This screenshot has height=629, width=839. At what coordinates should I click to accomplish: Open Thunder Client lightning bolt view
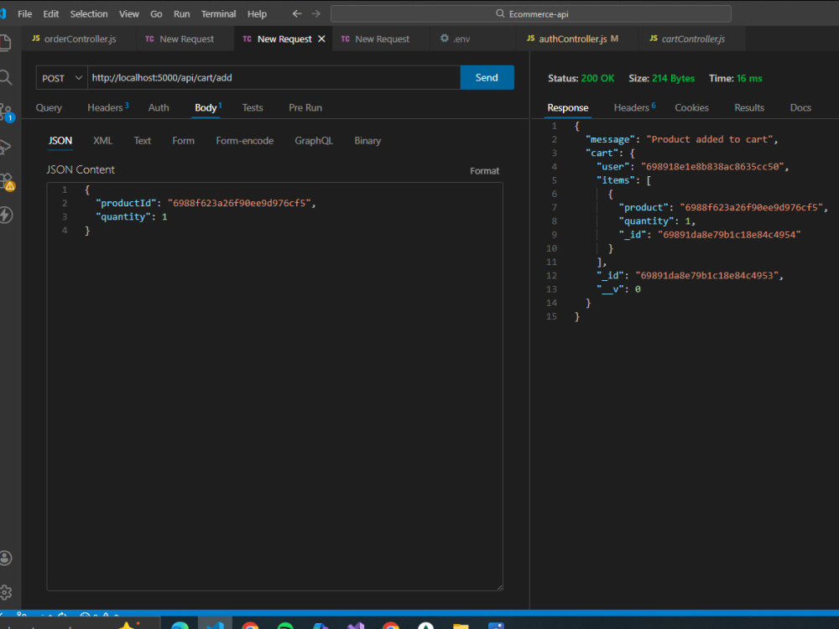tap(5, 215)
